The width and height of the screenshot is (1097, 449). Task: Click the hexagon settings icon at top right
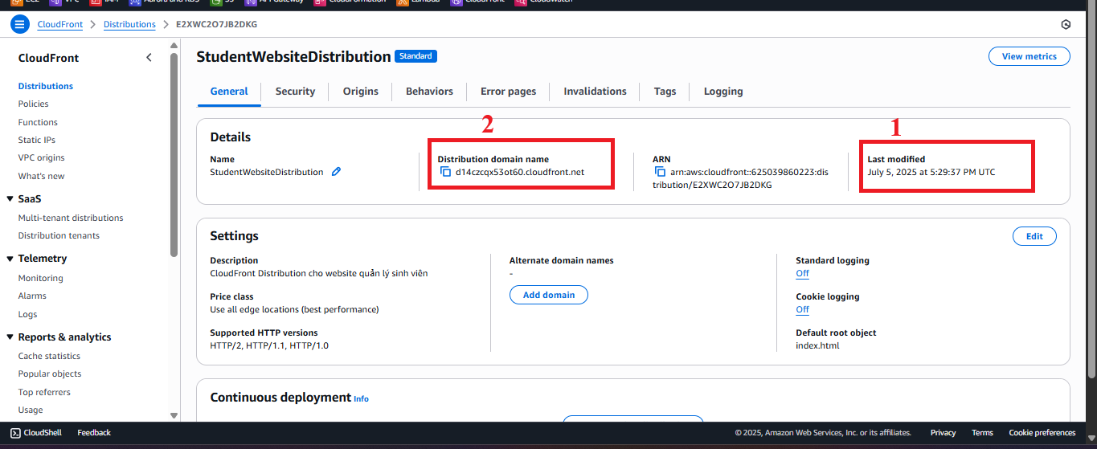click(x=1066, y=24)
